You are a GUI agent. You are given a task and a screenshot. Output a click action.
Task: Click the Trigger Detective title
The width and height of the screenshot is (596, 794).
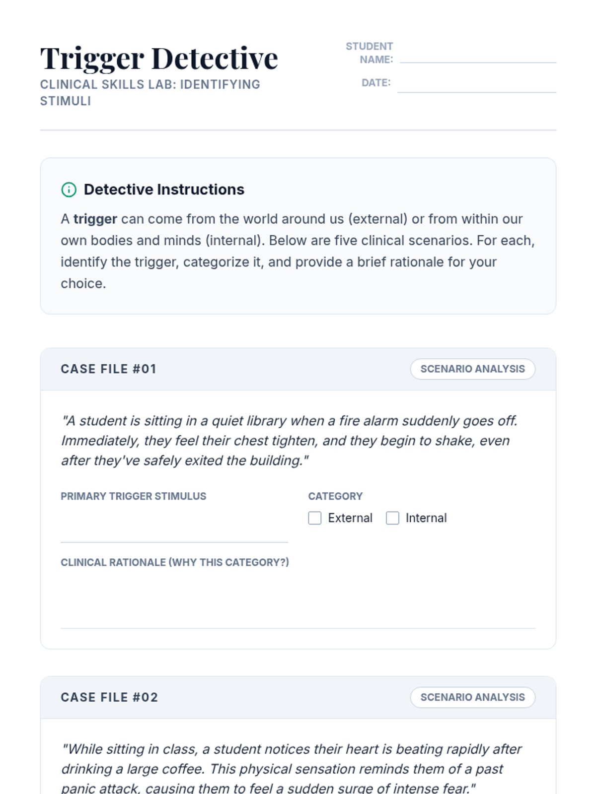tap(159, 59)
